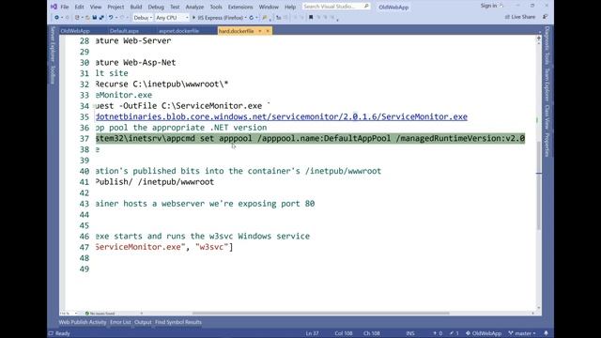Open the Output panel tab
Screen dimensions: 601x338
click(x=143, y=322)
